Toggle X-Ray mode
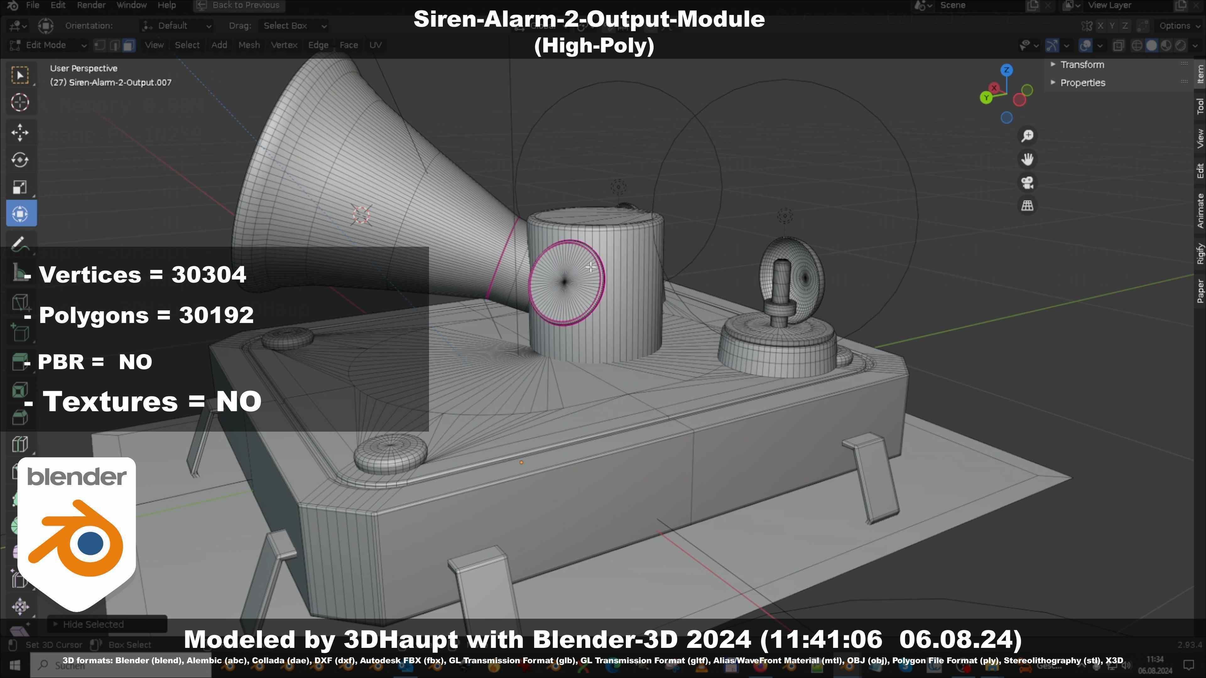The width and height of the screenshot is (1206, 678). click(1118, 46)
